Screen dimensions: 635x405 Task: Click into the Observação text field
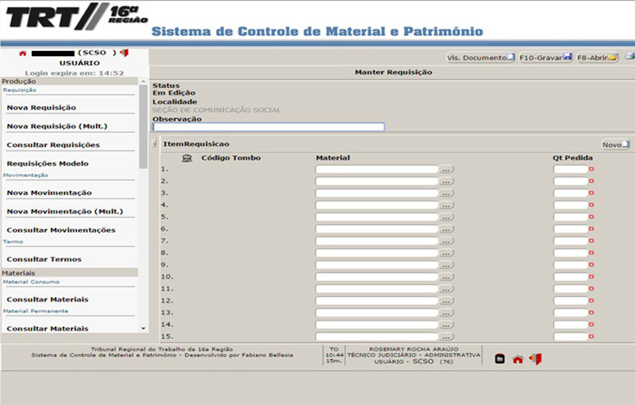(x=268, y=127)
